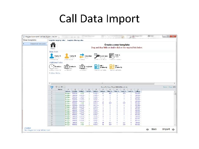Select row 18 header in grid
Screen dimensions: 199x149
(x=52, y=125)
